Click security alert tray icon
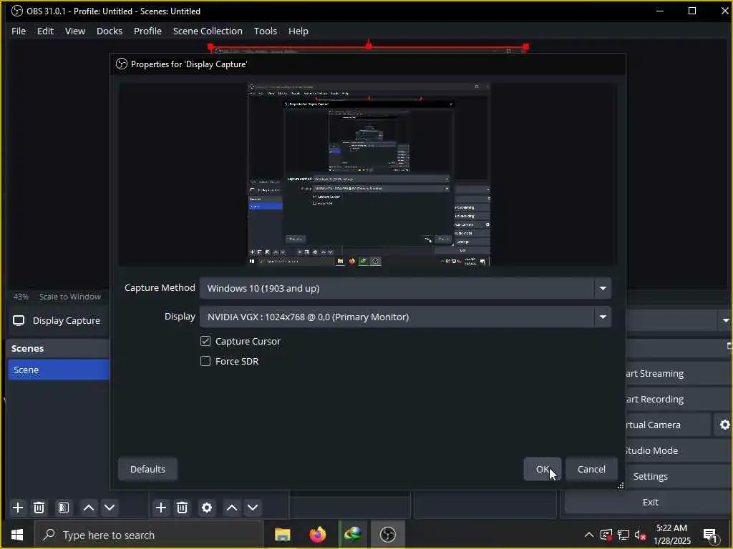The image size is (733, 549). click(606, 535)
